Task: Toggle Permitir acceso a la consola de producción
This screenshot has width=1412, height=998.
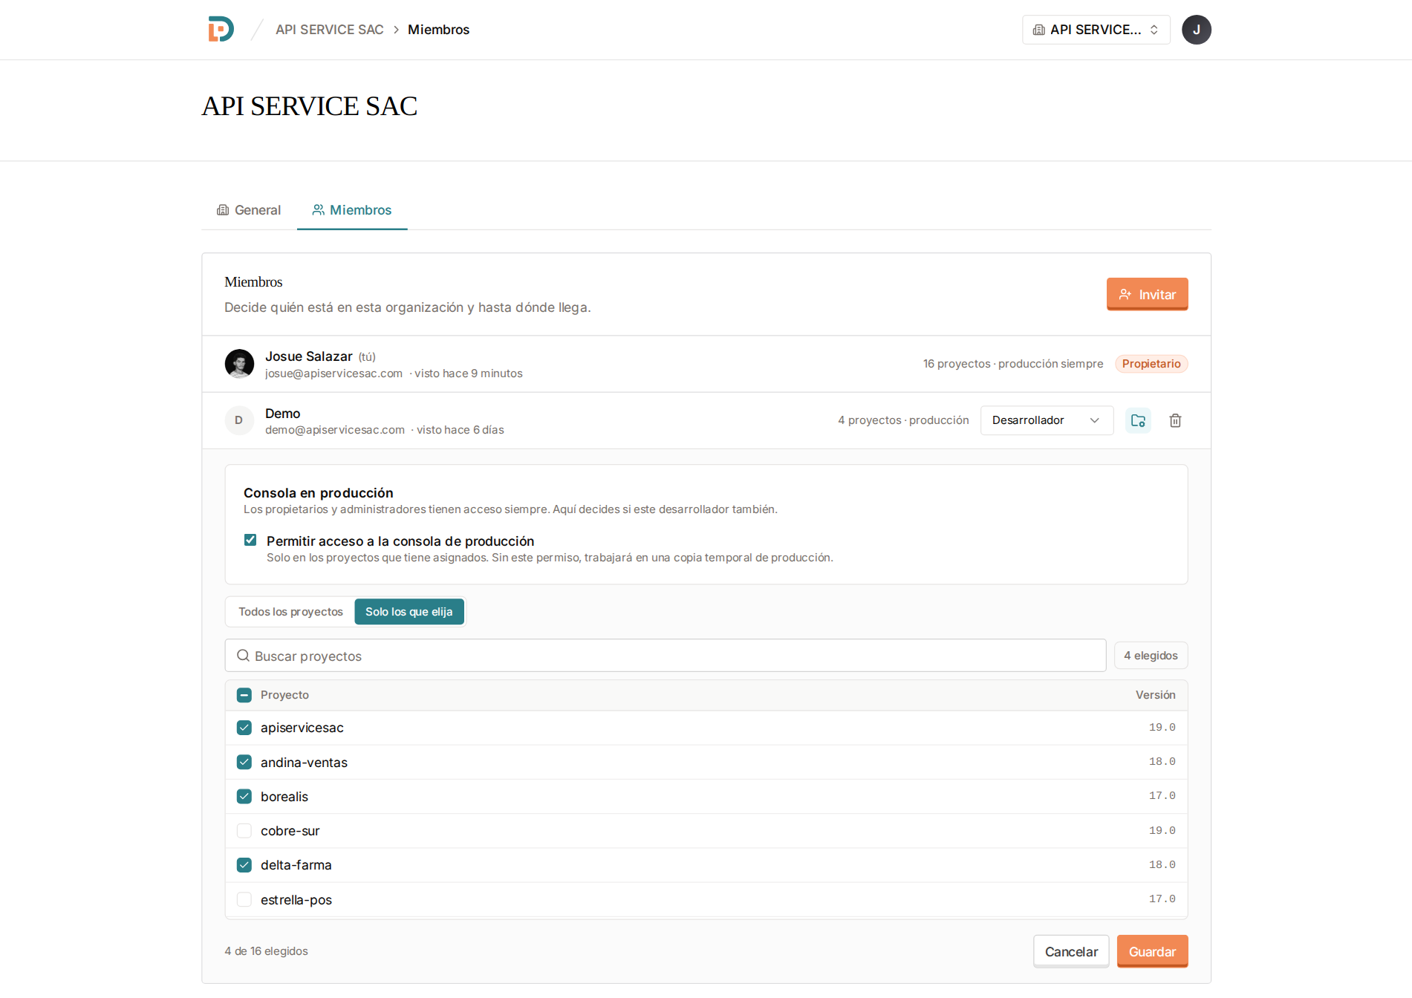Action: pyautogui.click(x=250, y=540)
